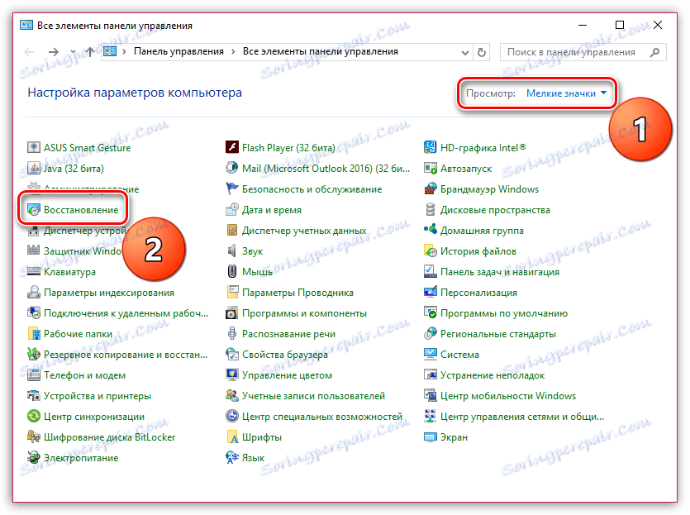The image size is (690, 515).
Task: Click the back navigation arrow
Action: (x=28, y=51)
